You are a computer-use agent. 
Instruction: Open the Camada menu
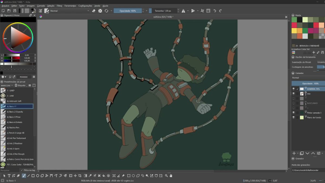[x=41, y=6]
